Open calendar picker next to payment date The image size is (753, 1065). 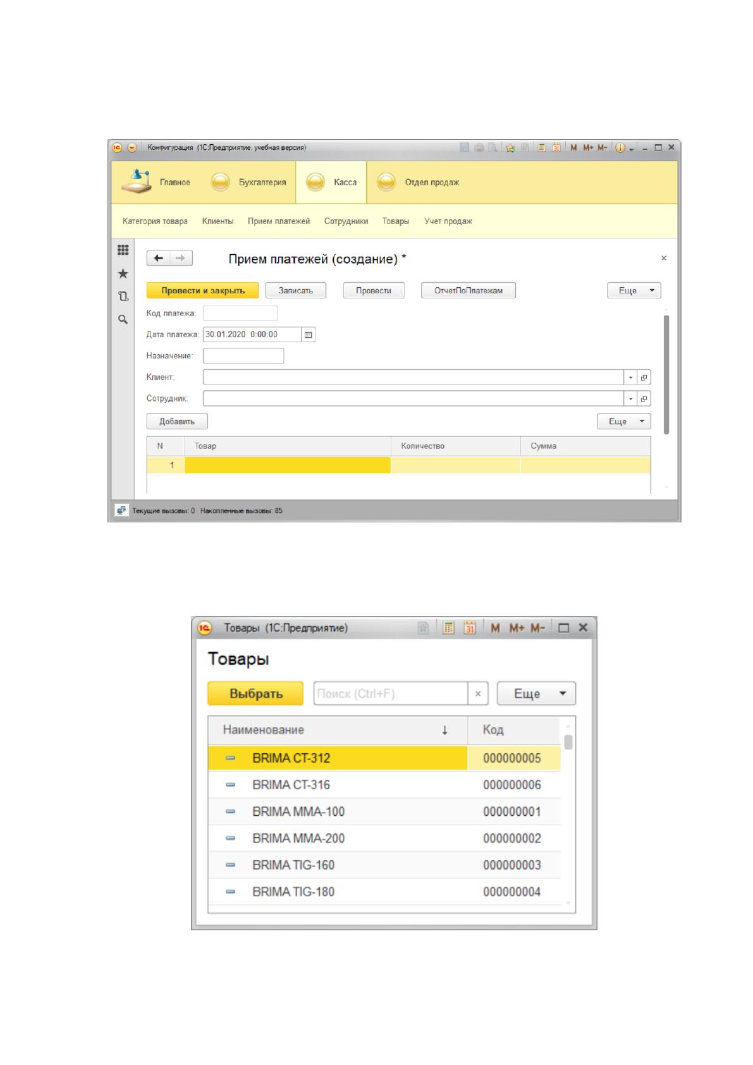[309, 335]
